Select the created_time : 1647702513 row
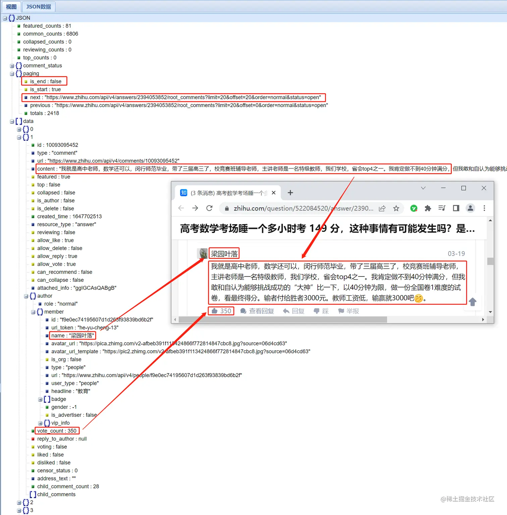 [69, 216]
